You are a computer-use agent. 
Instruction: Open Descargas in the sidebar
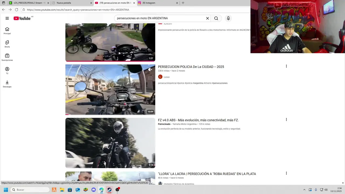pos(7,84)
